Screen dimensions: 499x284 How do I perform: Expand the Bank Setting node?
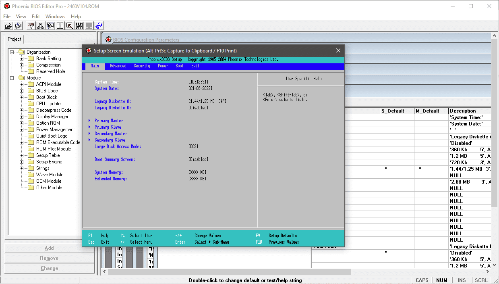pyautogui.click(x=22, y=58)
